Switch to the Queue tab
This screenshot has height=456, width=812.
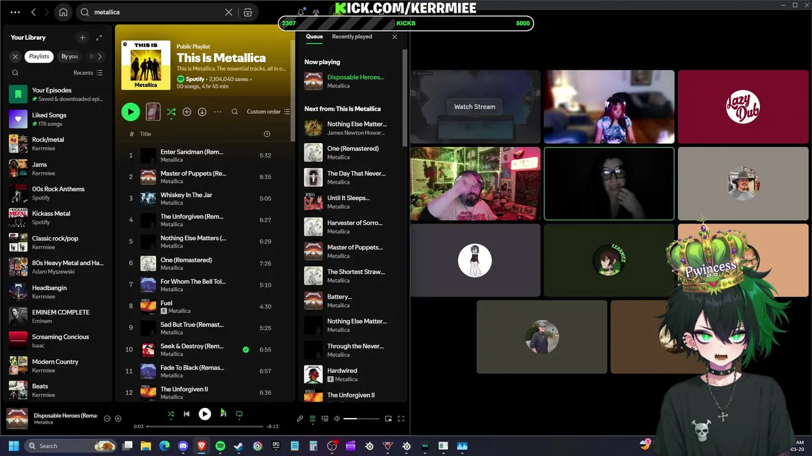(x=314, y=37)
